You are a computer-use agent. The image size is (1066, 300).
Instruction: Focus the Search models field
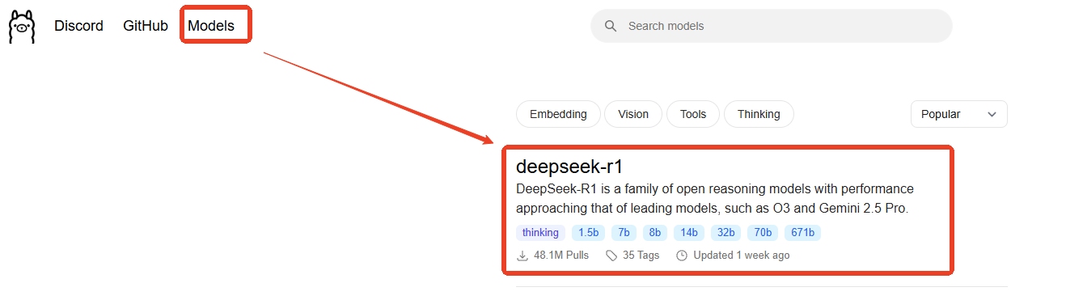point(772,26)
